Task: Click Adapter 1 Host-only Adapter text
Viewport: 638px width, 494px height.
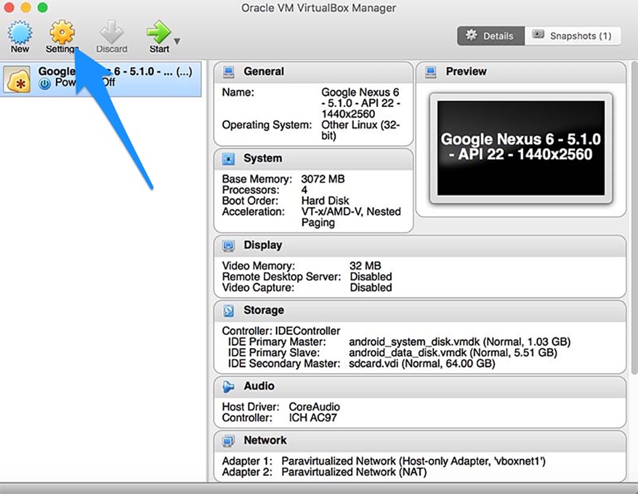Action: [x=413, y=461]
